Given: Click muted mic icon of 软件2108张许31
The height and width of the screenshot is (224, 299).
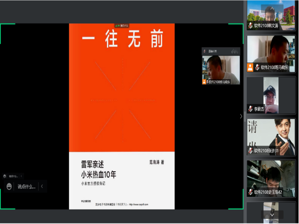Looking at the screenshot, I should (x=250, y=151).
